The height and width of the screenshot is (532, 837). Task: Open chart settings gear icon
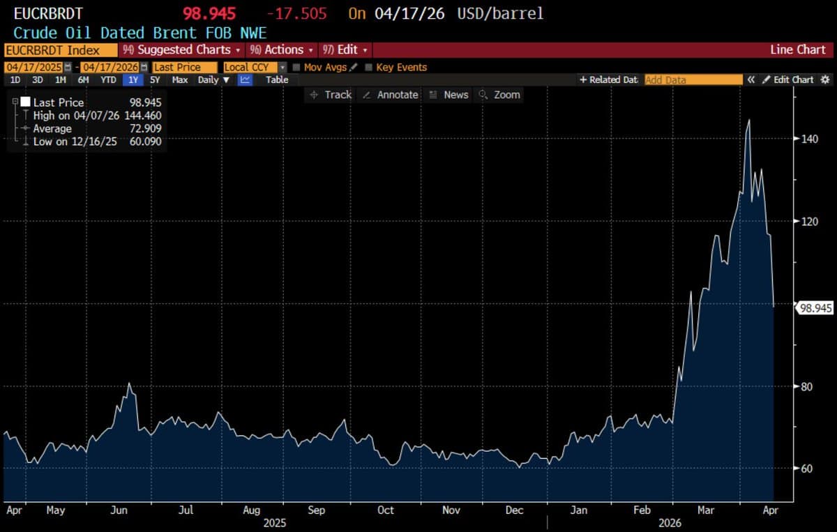825,80
